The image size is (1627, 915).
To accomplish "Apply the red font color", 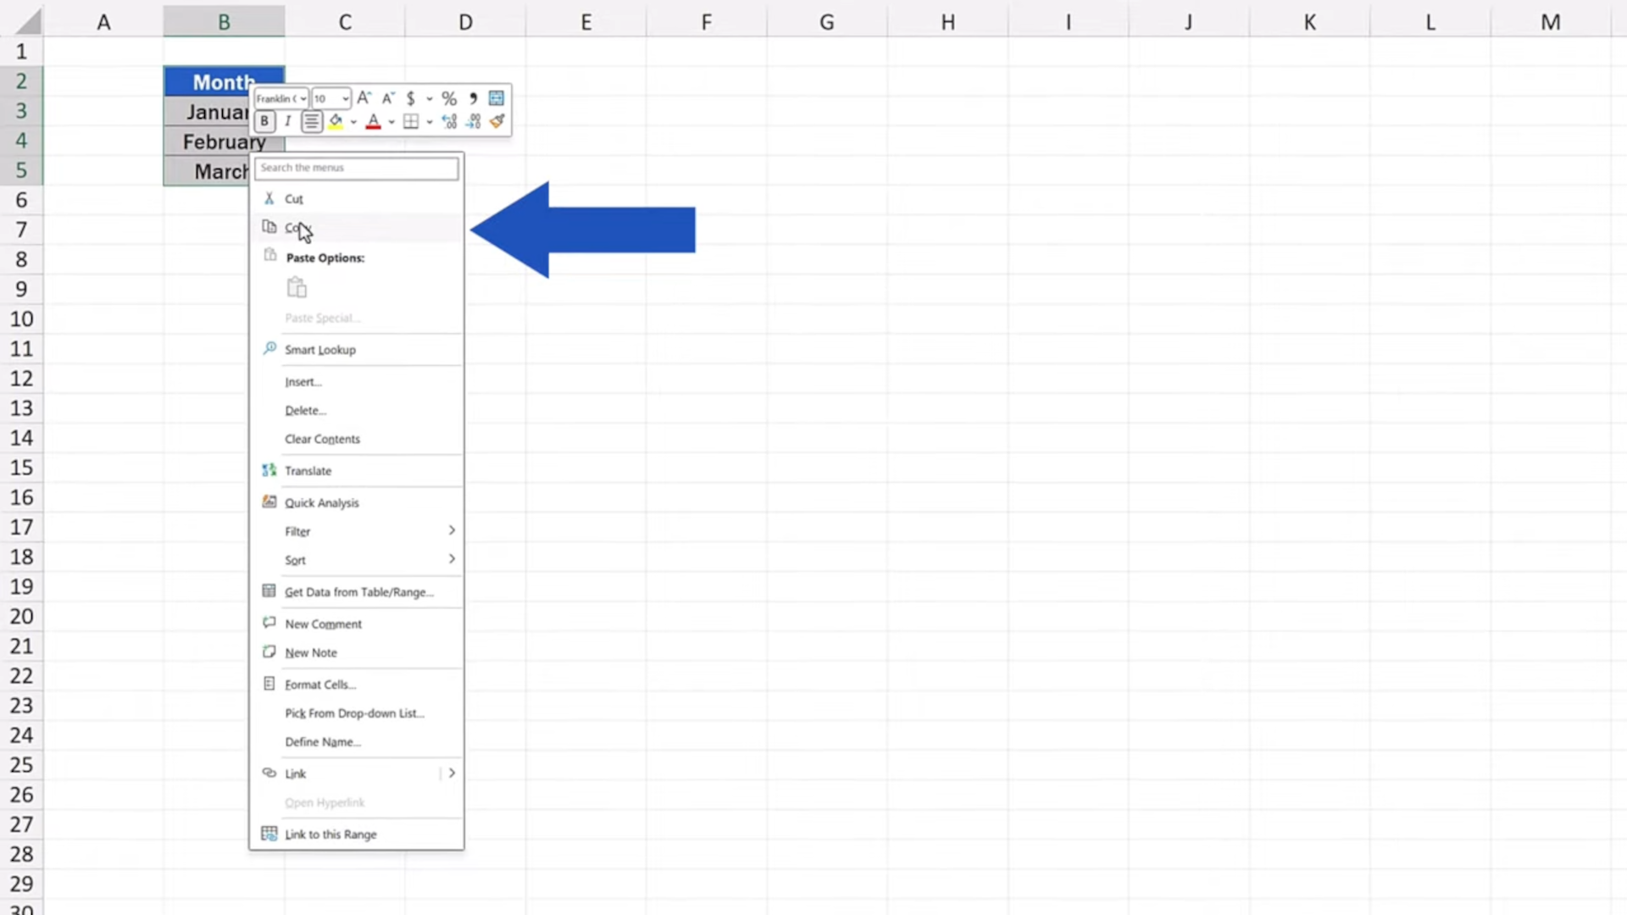I will (373, 123).
